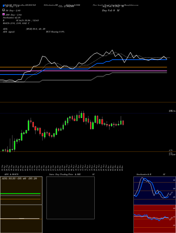Click the 'ADX & MACD' panel title

click(11, 174)
